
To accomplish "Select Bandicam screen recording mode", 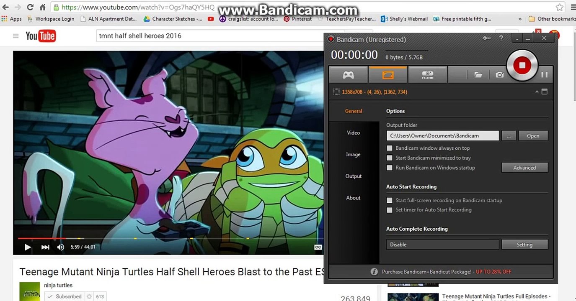I will click(388, 75).
